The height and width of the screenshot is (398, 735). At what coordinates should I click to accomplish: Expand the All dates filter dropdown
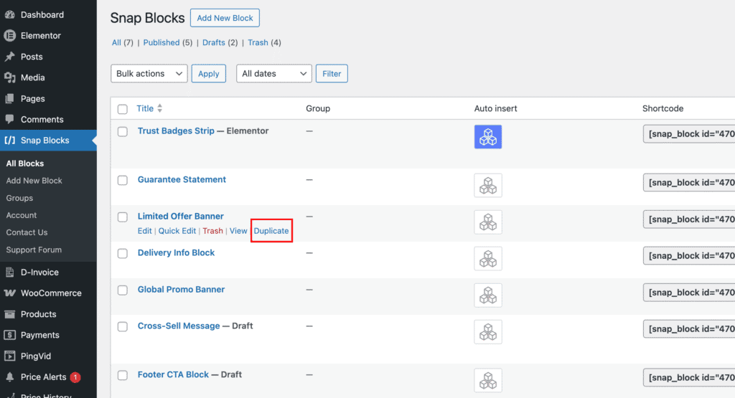pos(273,74)
